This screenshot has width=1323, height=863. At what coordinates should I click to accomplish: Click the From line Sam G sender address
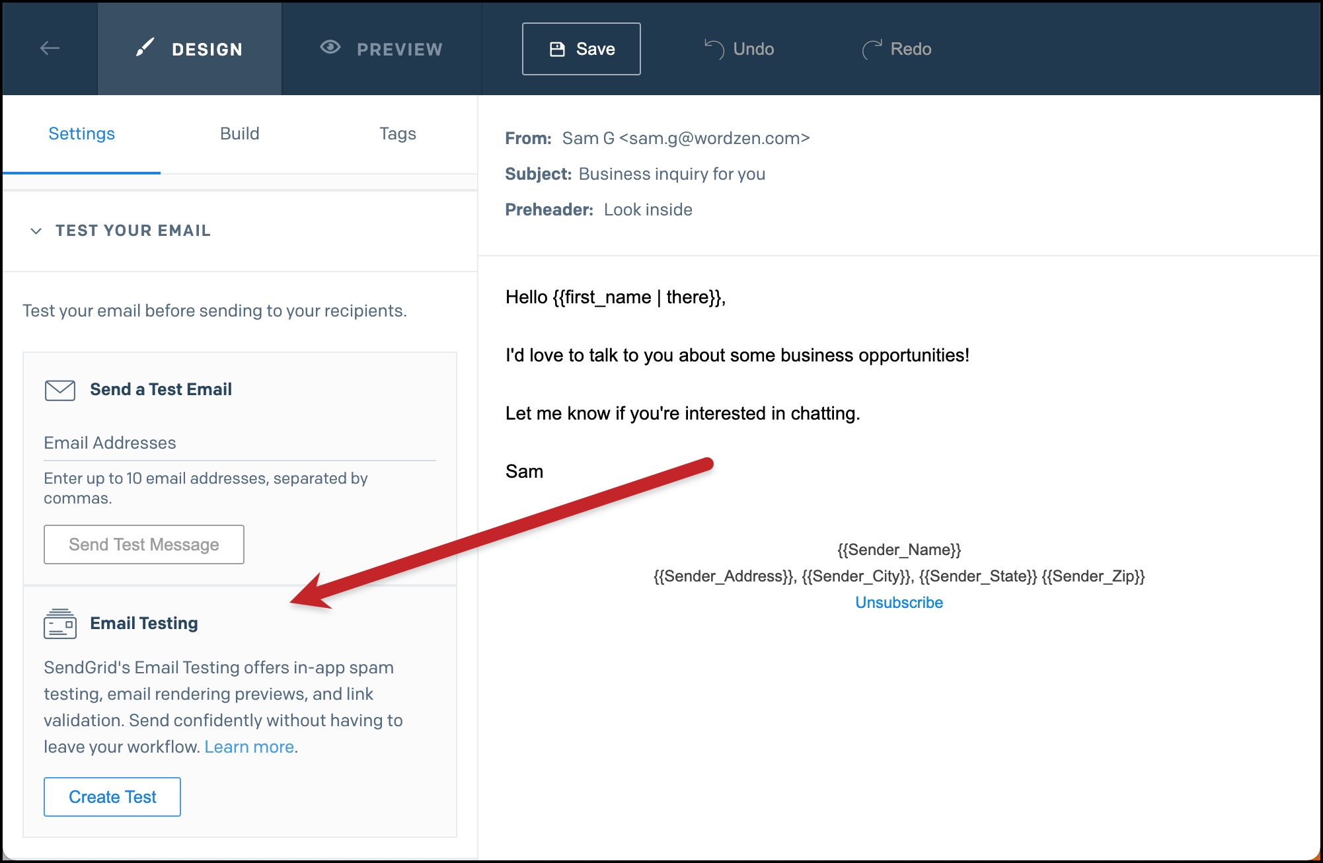[686, 138]
